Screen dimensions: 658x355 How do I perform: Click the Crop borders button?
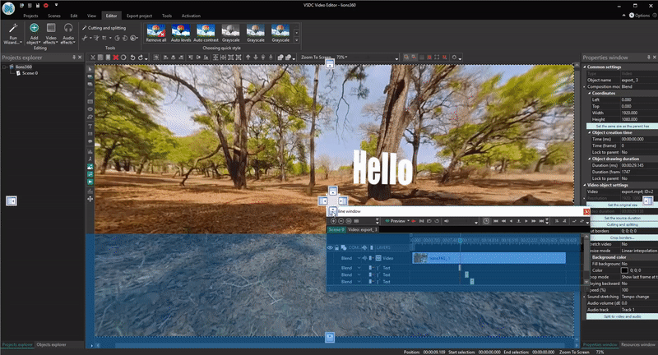[x=623, y=237]
